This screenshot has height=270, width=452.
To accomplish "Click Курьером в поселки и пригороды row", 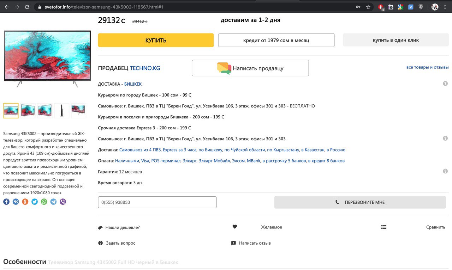I will click(161, 117).
